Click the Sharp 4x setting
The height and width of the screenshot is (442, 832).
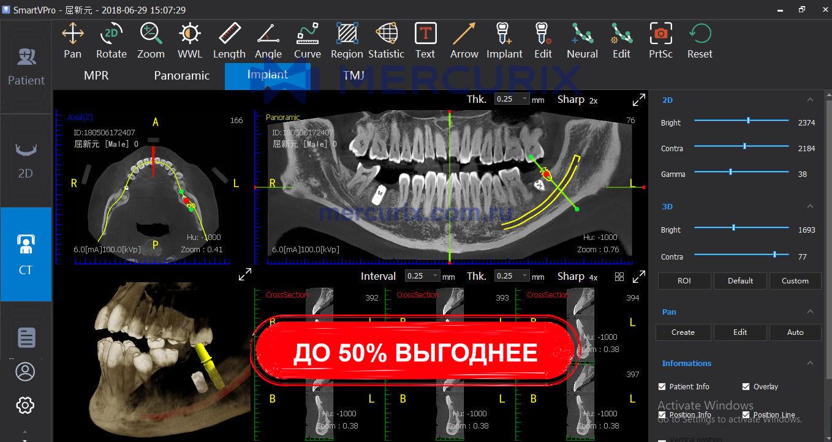pyautogui.click(x=577, y=277)
